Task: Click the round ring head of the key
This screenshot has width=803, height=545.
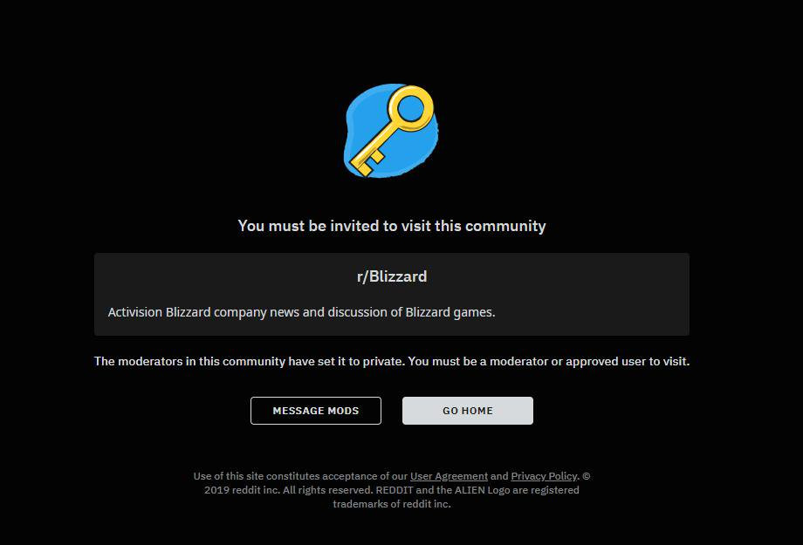Action: (411, 108)
